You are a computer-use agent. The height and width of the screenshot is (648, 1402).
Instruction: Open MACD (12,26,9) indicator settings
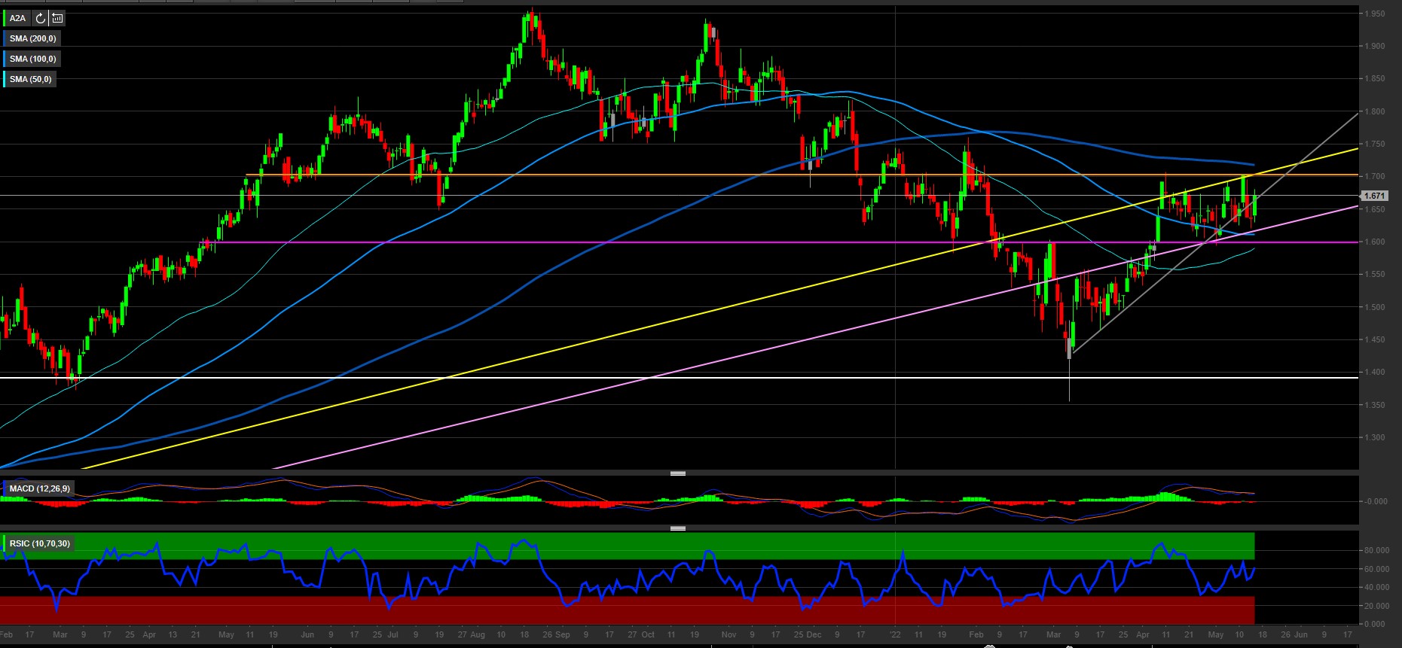tap(39, 489)
